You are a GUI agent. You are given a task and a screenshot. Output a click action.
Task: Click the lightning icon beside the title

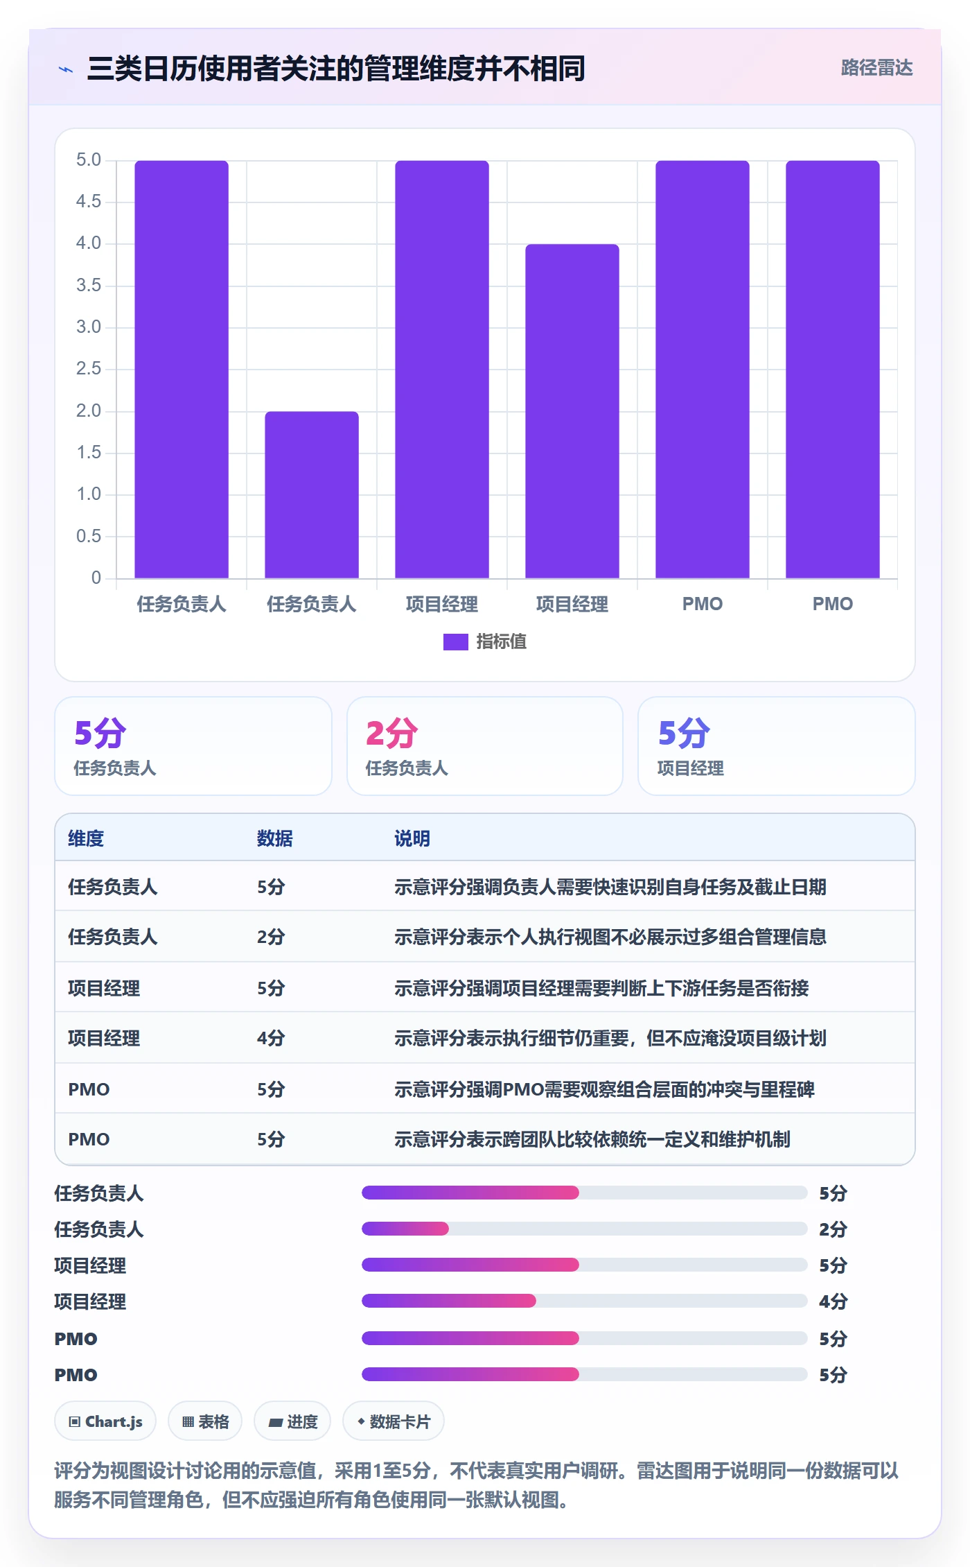click(x=66, y=69)
